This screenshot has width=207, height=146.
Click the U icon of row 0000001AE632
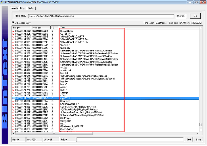(14, 73)
